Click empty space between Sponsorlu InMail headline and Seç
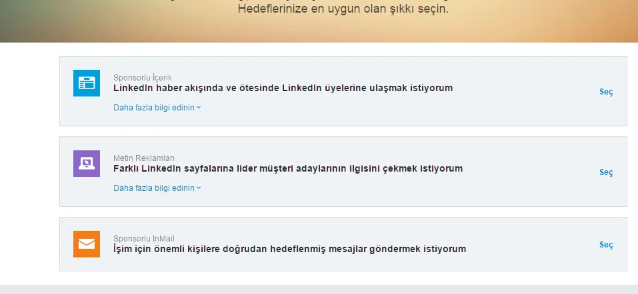The height and width of the screenshot is (294, 638). [x=533, y=245]
